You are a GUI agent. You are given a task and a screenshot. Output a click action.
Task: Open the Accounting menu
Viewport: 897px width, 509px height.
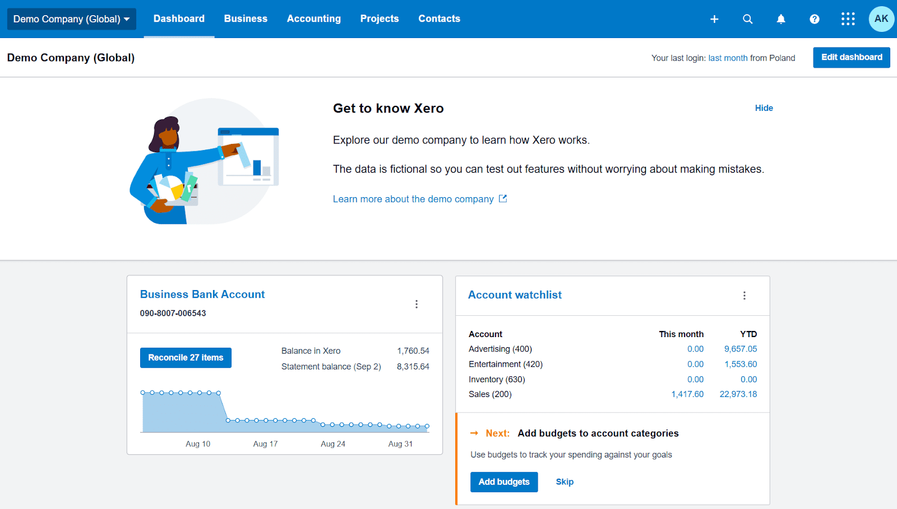pos(313,18)
